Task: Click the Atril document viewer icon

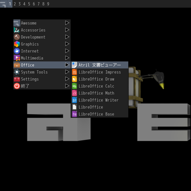Action: coord(74,65)
